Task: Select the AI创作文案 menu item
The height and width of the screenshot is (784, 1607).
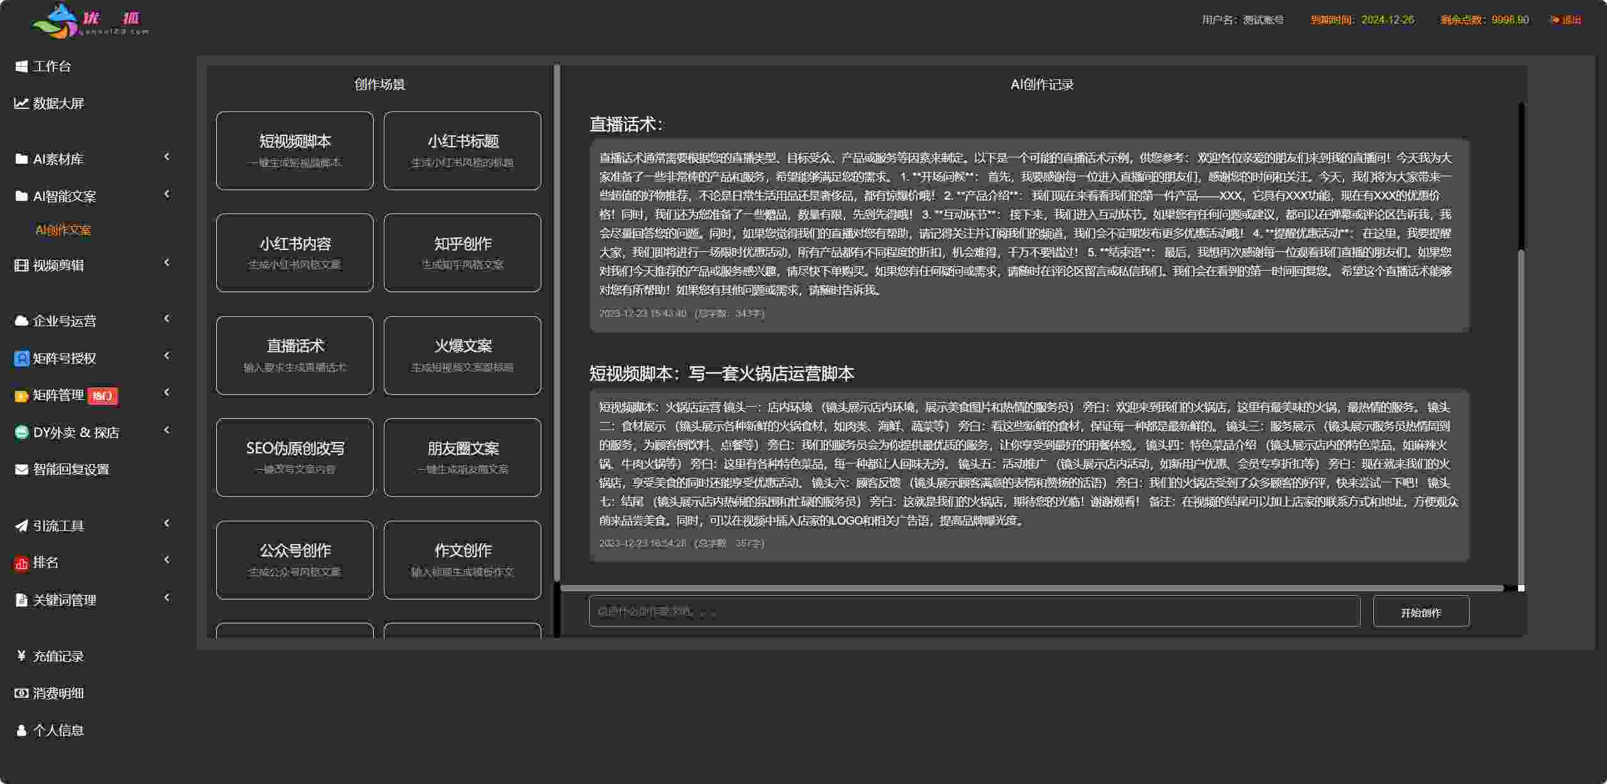Action: coord(64,229)
